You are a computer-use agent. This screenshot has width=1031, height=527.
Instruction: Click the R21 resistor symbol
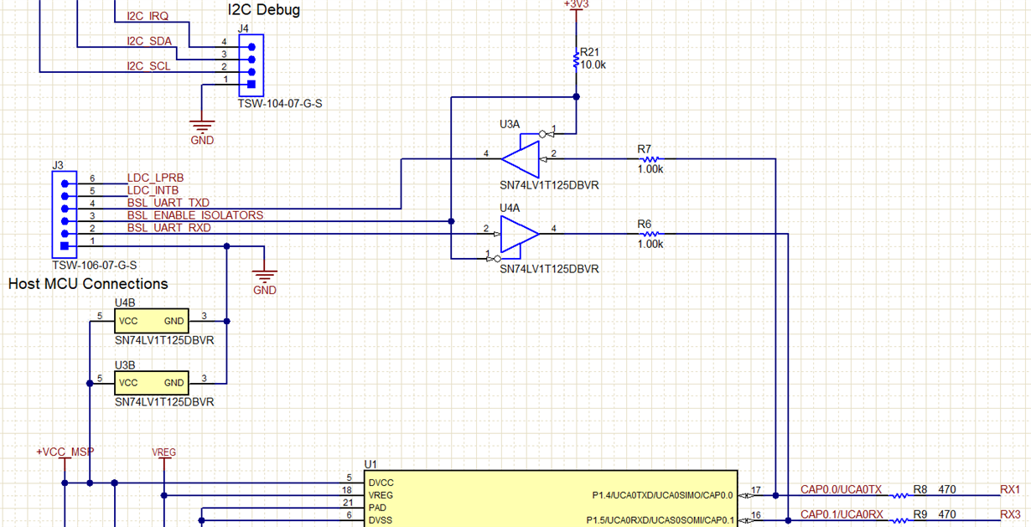[576, 60]
